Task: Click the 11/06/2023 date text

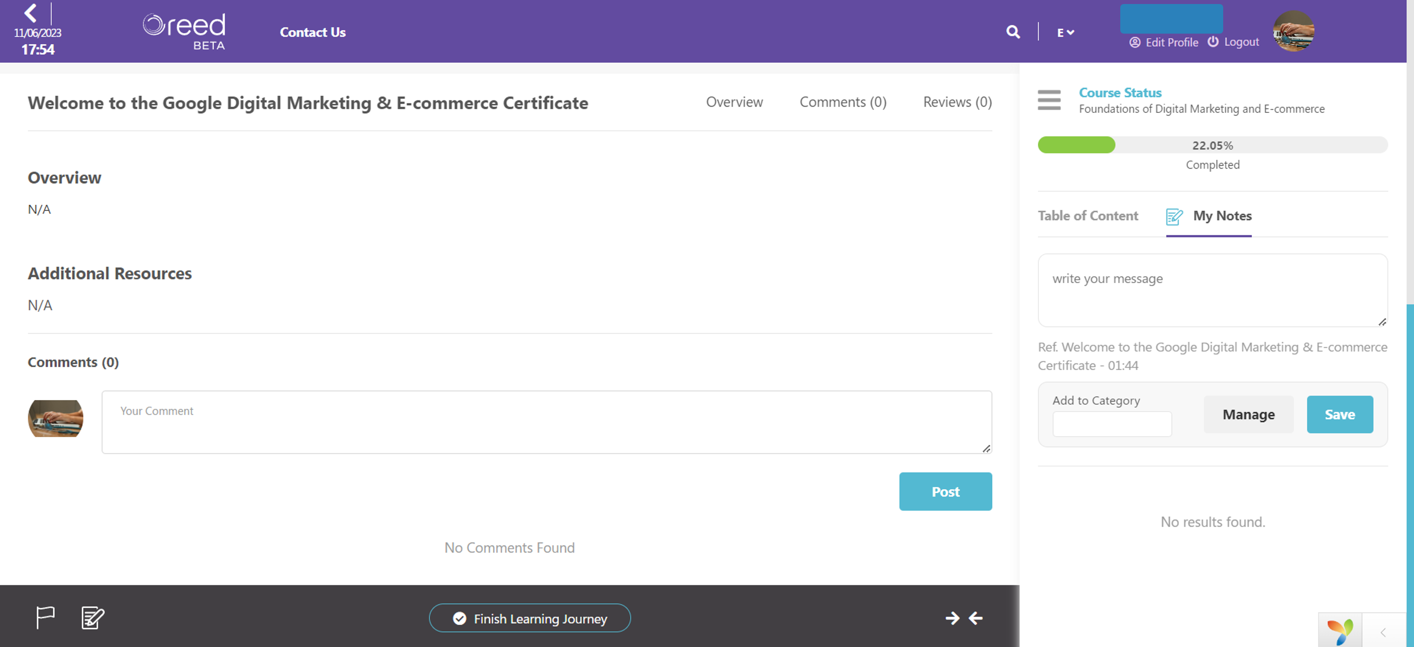Action: [x=37, y=33]
